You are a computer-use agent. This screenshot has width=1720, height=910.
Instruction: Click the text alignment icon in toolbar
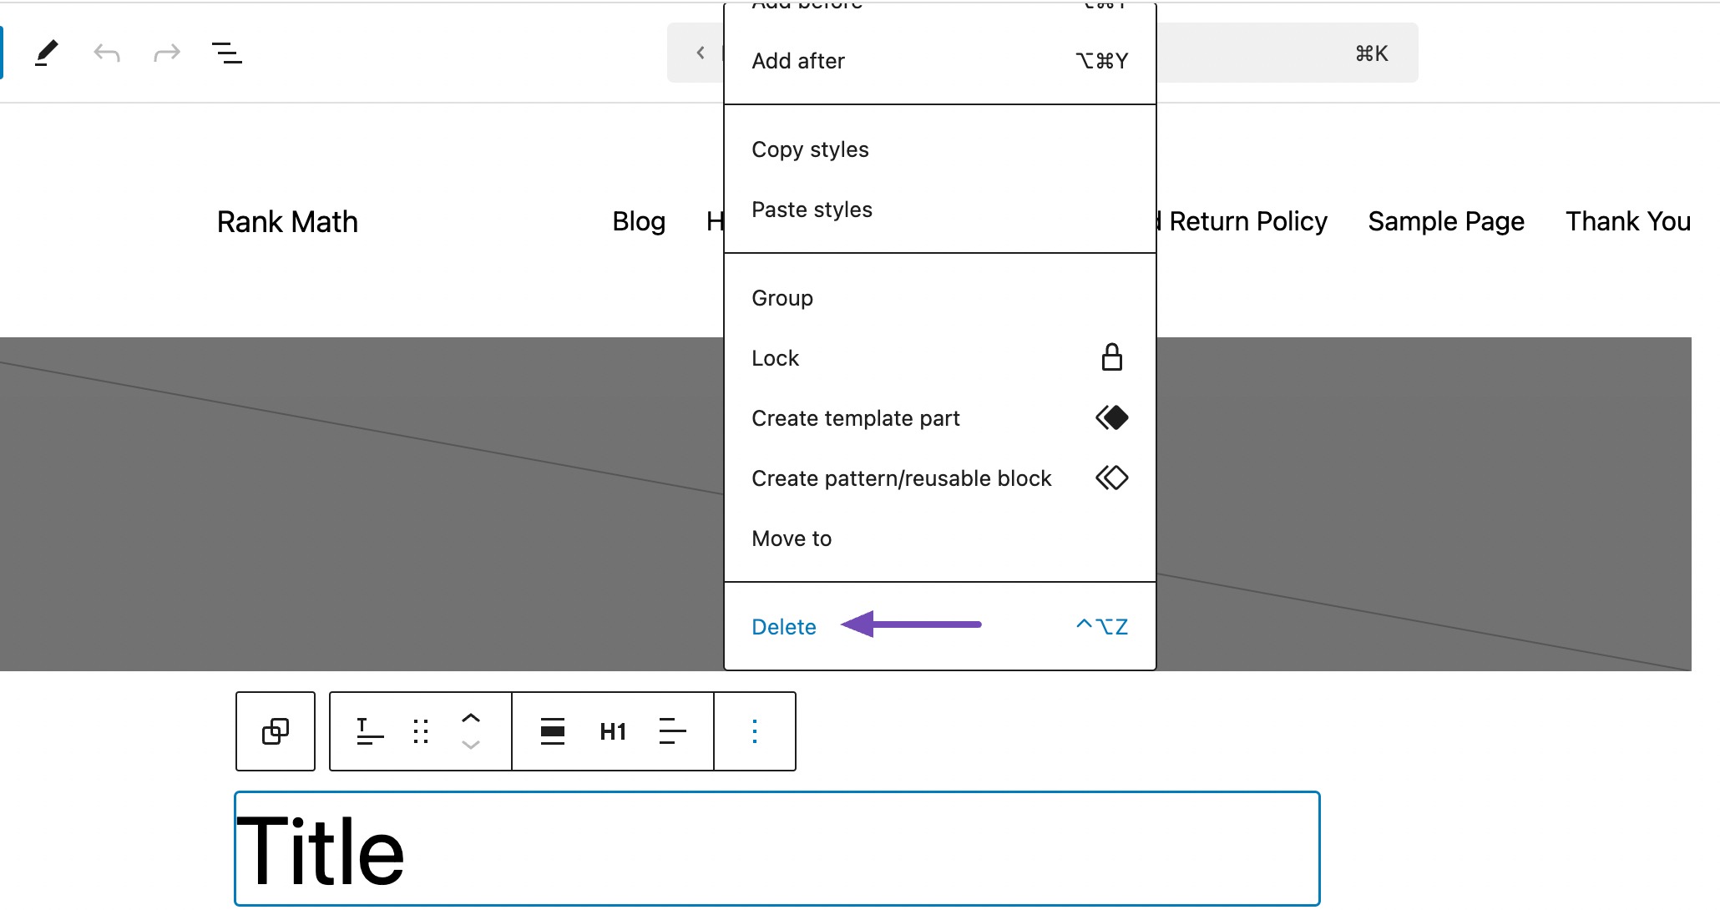click(672, 731)
